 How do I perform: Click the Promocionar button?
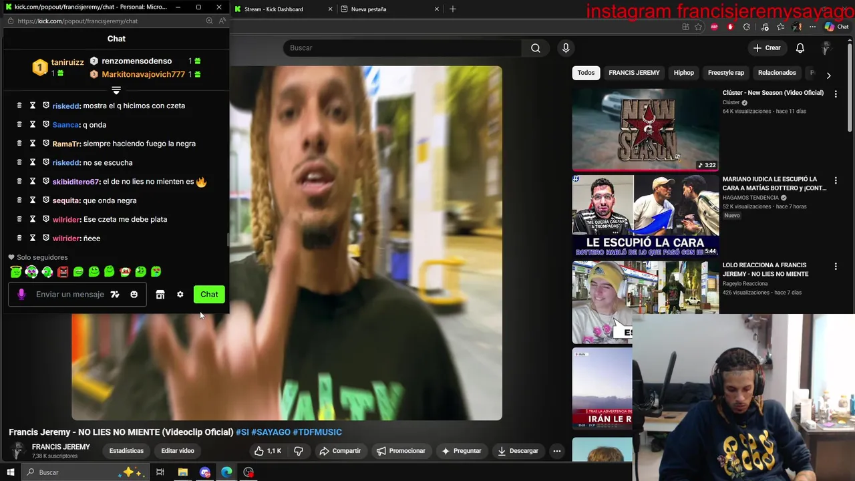pos(401,451)
